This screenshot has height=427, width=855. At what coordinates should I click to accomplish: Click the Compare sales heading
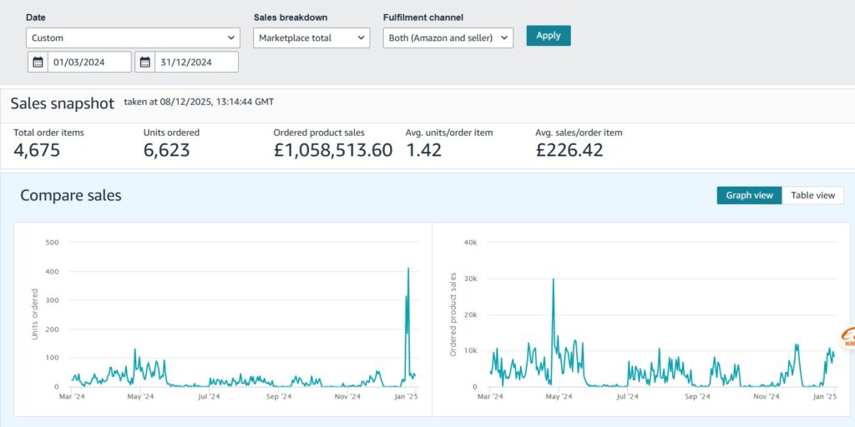(x=71, y=195)
